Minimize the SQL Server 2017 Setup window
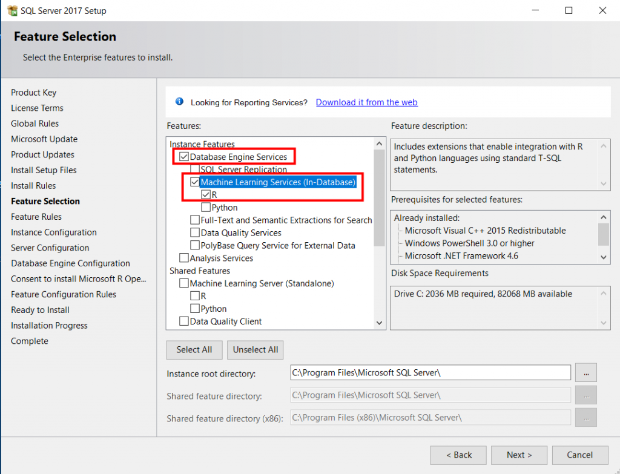The height and width of the screenshot is (474, 620). pos(535,11)
